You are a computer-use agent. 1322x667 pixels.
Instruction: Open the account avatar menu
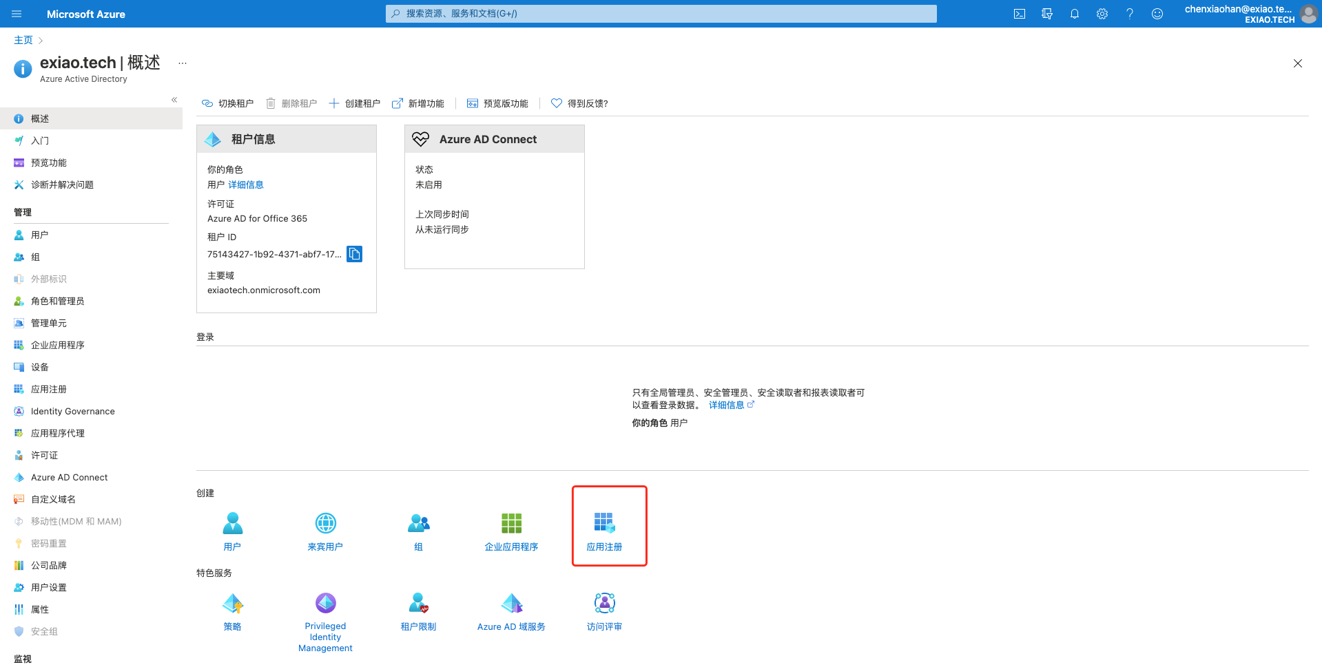(1308, 14)
